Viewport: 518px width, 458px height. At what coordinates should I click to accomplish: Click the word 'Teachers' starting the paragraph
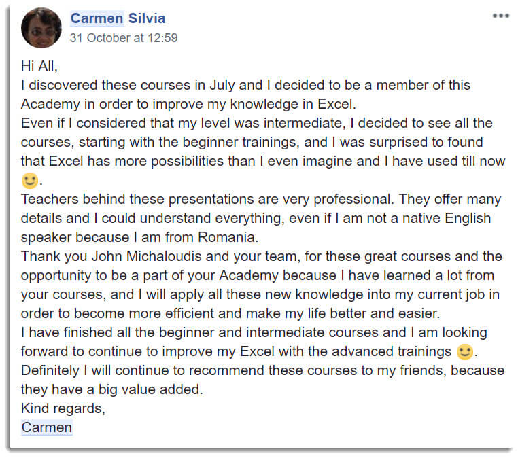[x=50, y=199]
